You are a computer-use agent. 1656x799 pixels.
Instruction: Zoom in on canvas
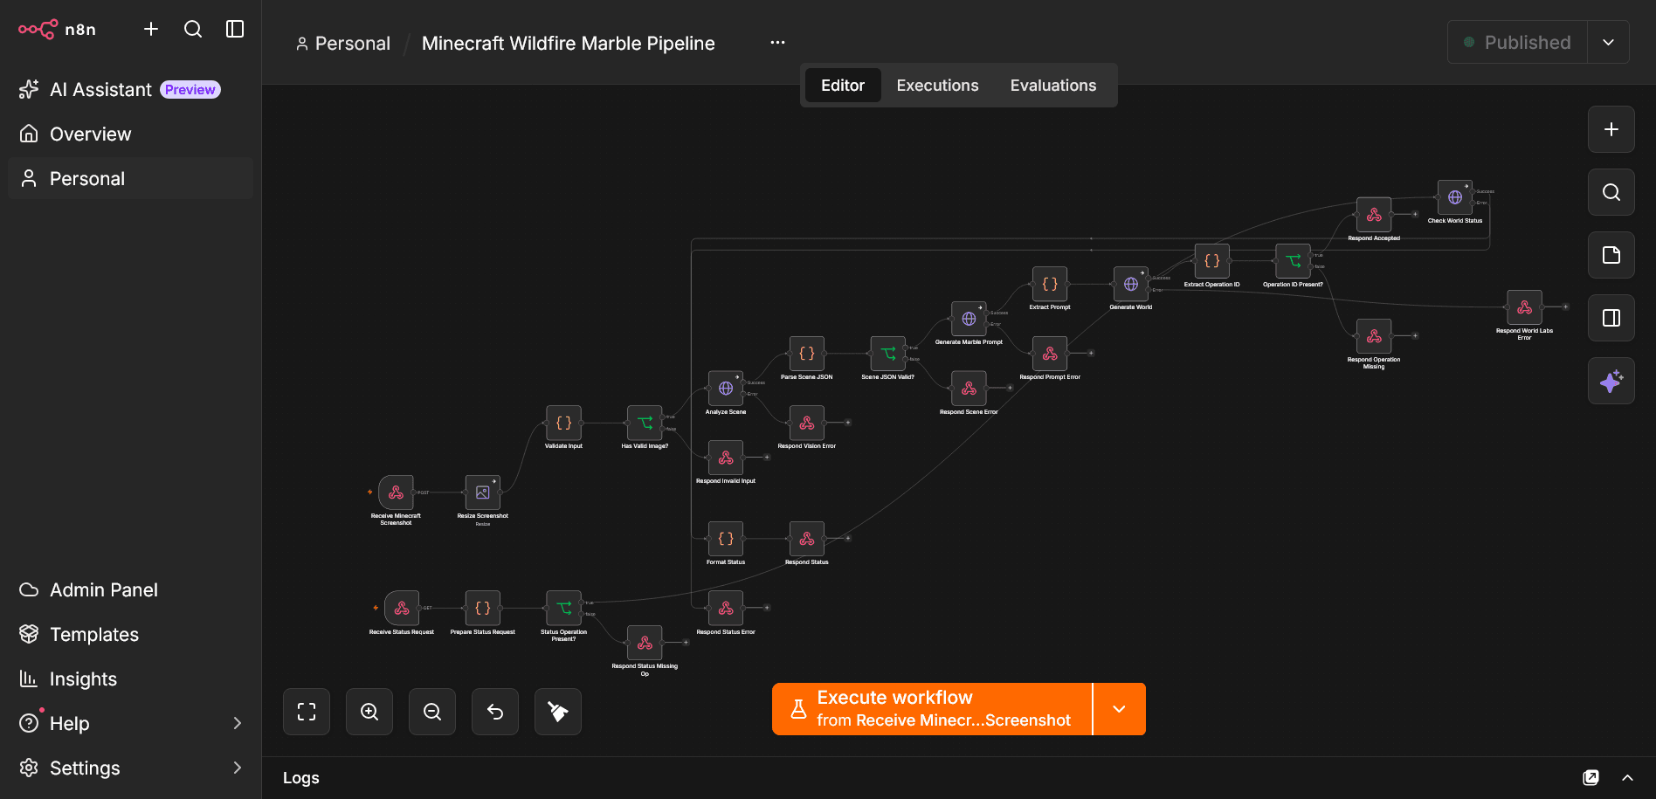(369, 712)
